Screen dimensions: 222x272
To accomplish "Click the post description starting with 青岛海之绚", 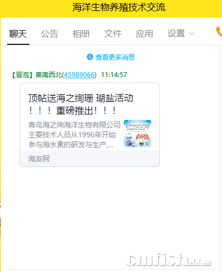I will click(x=74, y=135).
